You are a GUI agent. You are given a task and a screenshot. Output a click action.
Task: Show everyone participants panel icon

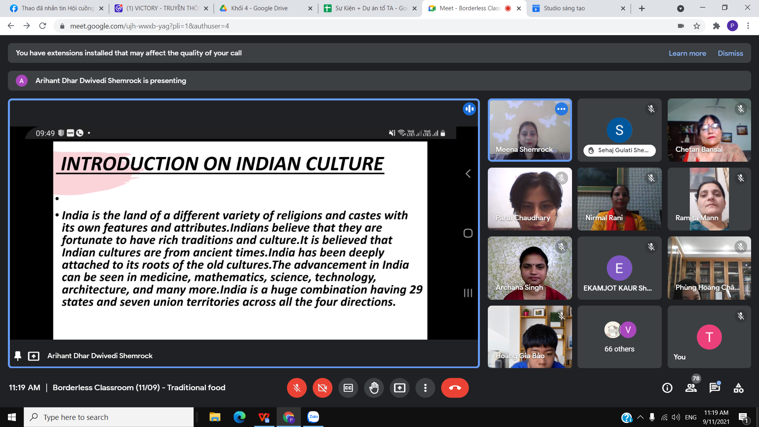tap(691, 388)
